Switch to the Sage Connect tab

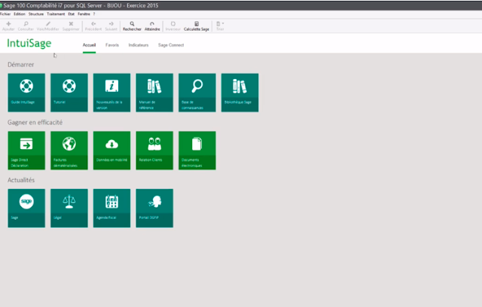[171, 45]
